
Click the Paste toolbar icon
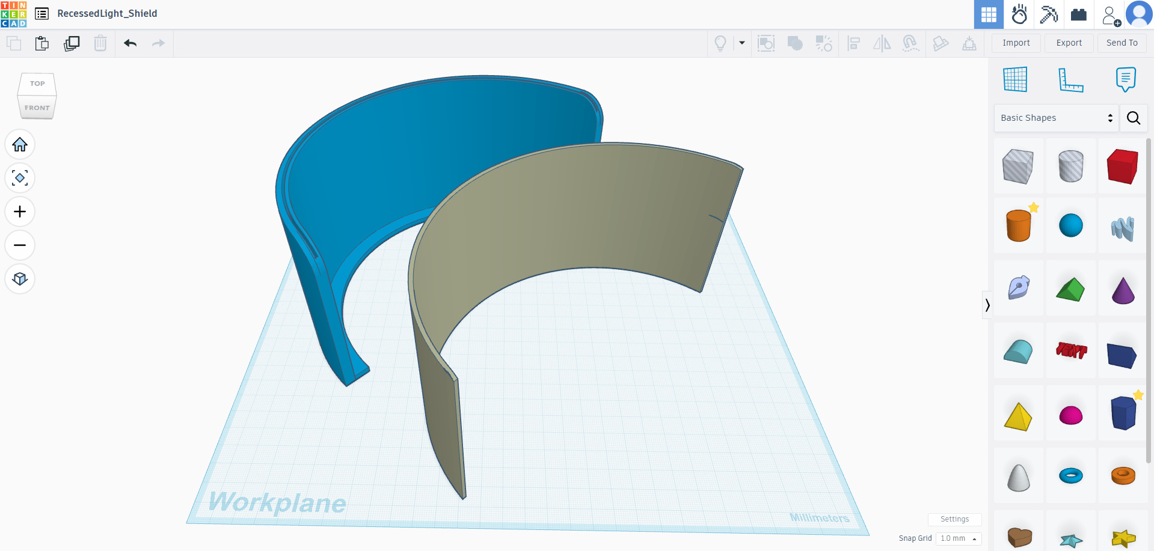[42, 43]
